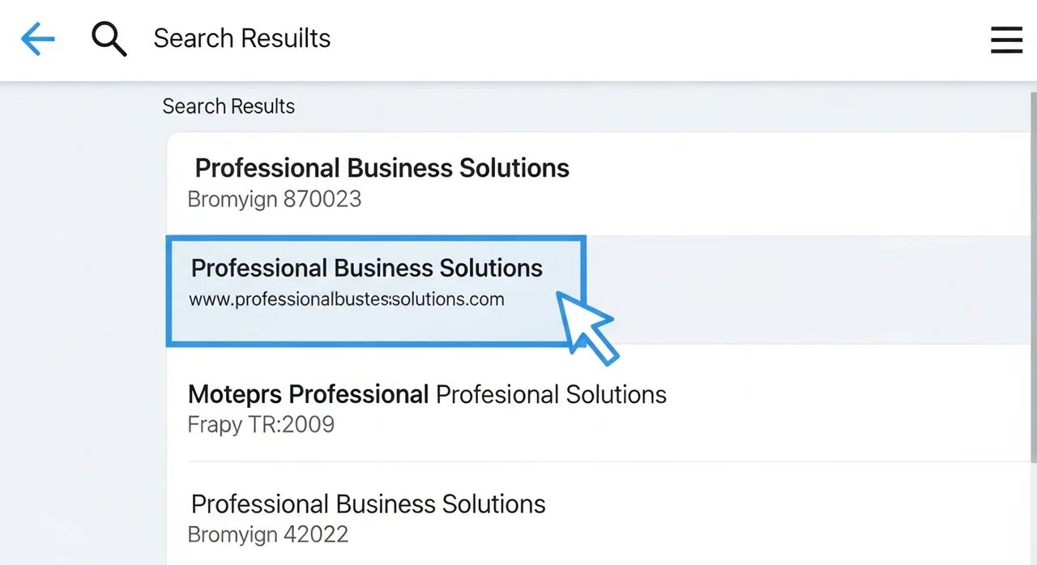Open the Professional Business Solutions result above Bromyign 42022
This screenshot has height=565, width=1037.
coord(368,503)
